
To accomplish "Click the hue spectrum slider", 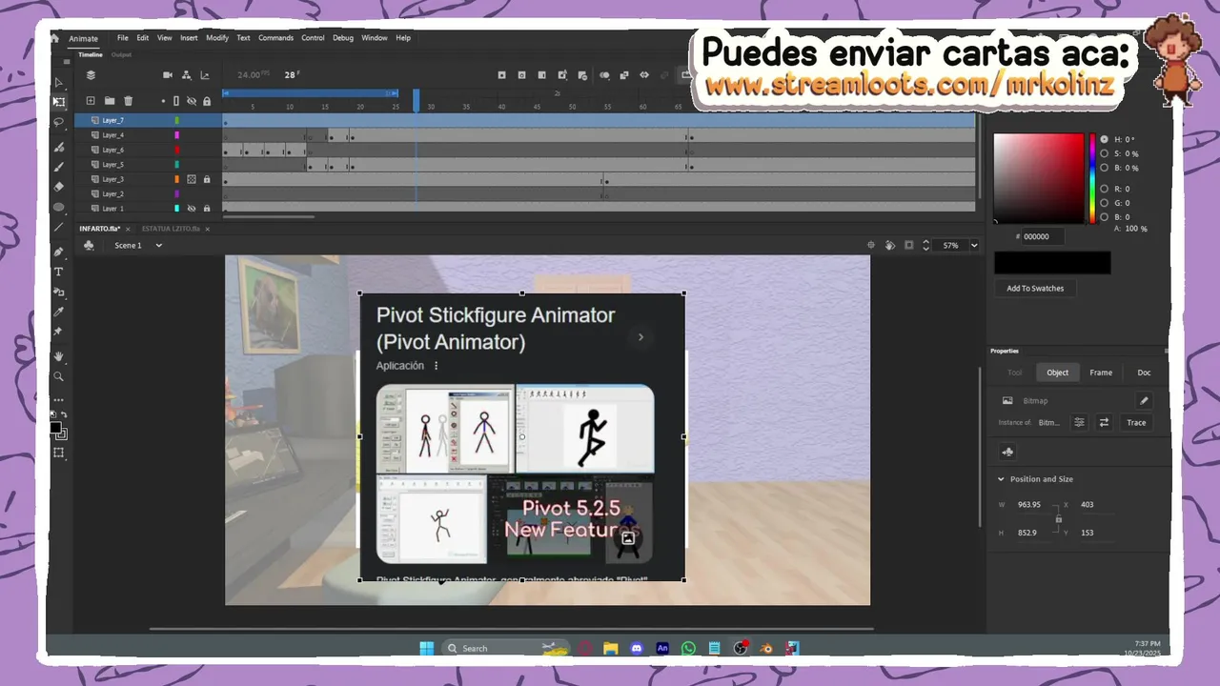I will [1092, 178].
